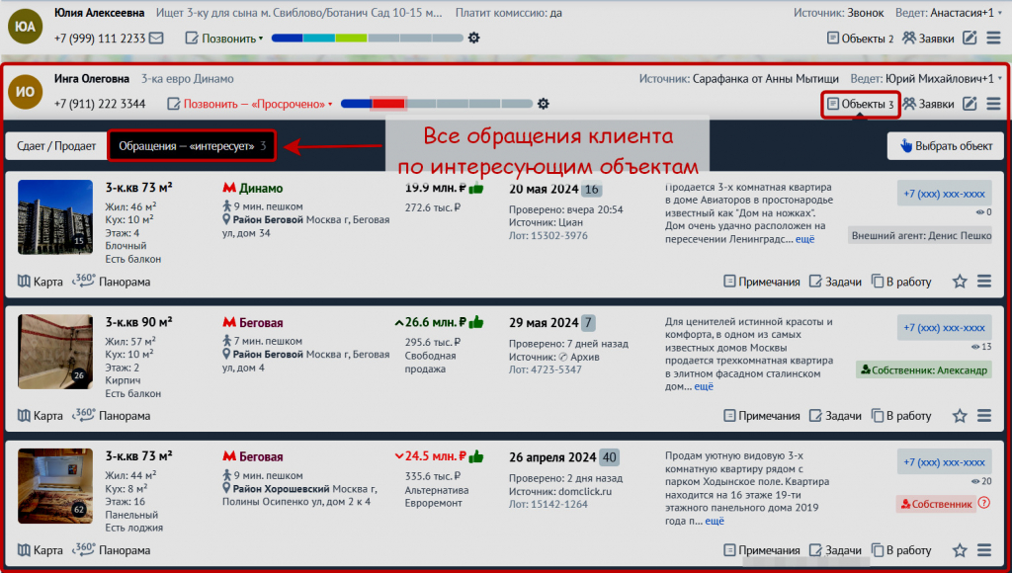Open progress settings gear for Инга Олеговна

click(544, 104)
